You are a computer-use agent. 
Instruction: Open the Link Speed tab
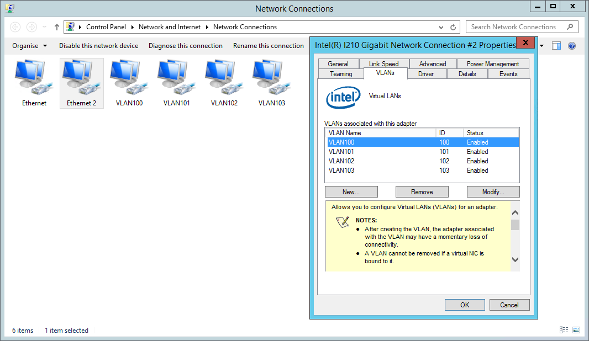383,64
